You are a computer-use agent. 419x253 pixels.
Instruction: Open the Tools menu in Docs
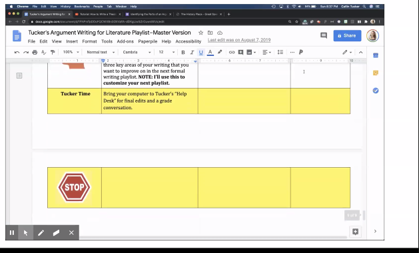tap(107, 41)
